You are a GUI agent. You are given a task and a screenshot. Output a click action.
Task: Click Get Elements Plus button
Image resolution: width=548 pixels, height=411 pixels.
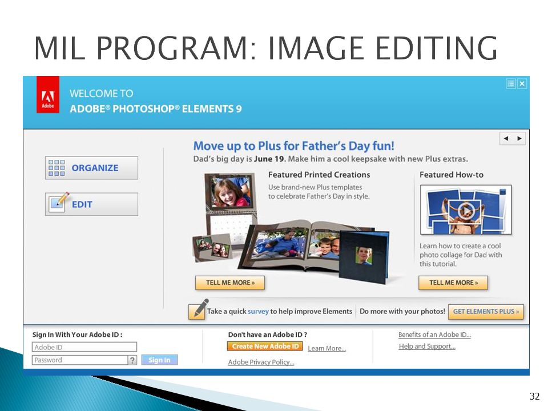coord(486,312)
